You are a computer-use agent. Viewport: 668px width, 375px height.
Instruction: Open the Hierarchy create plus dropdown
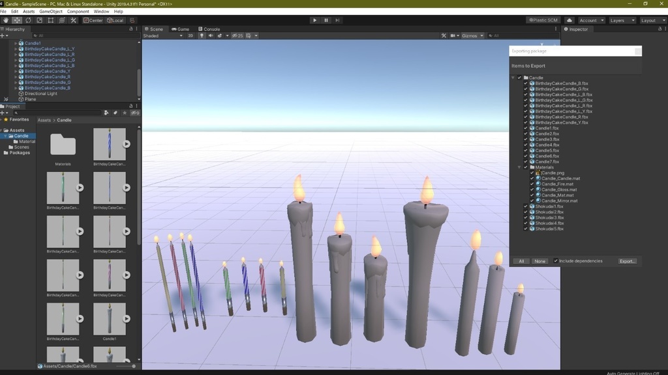[4, 36]
